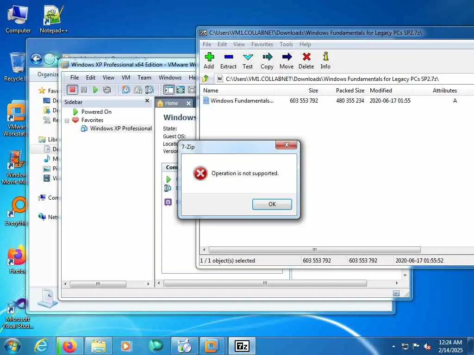The width and height of the screenshot is (474, 355).
Task: Open the Team menu in VMware
Action: [x=144, y=78]
